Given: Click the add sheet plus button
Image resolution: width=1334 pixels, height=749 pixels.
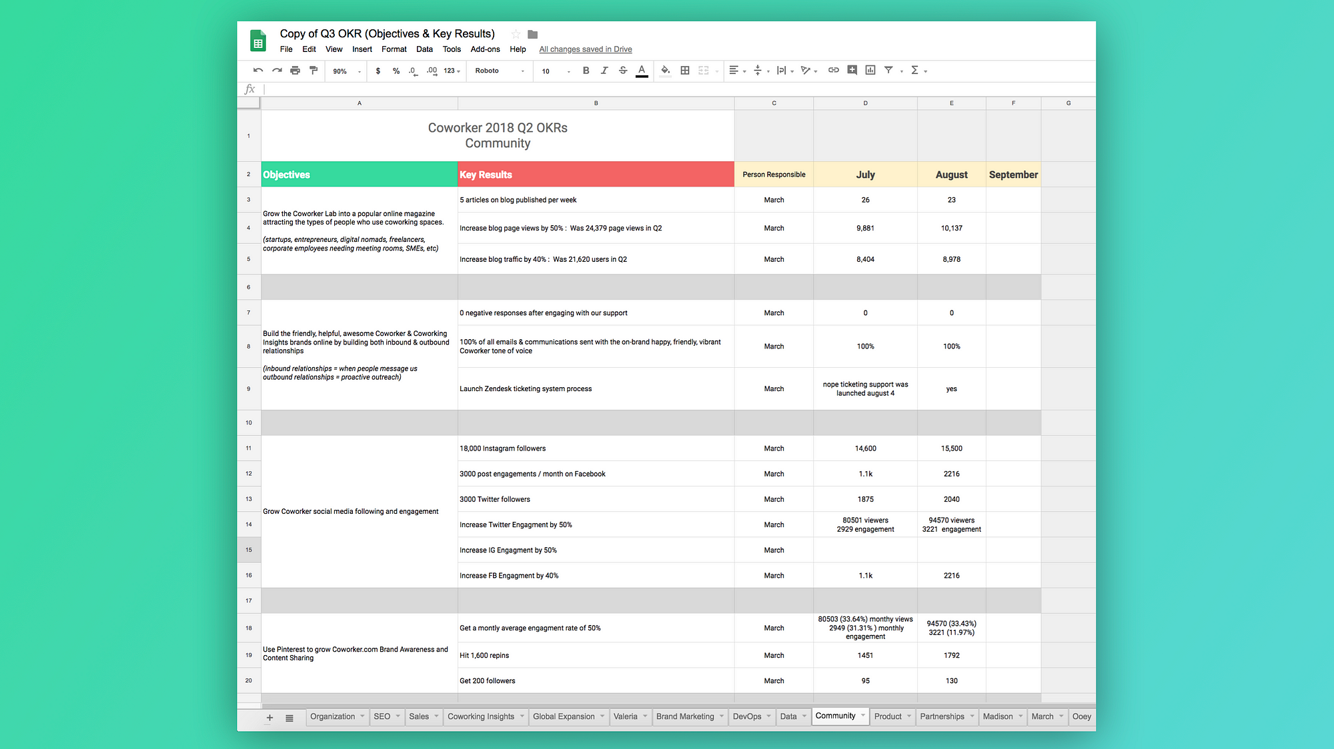Looking at the screenshot, I should click(270, 718).
